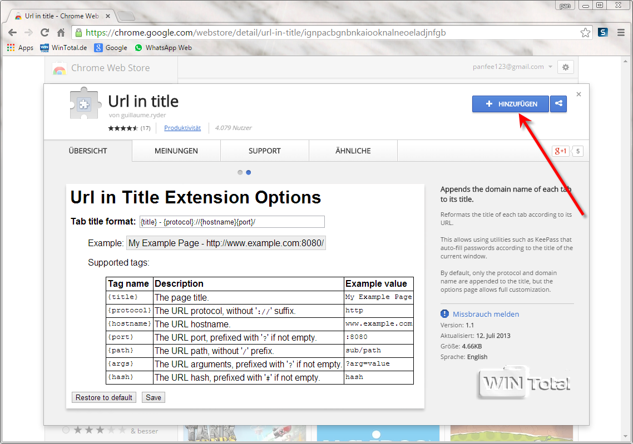The height and width of the screenshot is (444, 633).
Task: Click the Google +1 button
Action: point(560,151)
